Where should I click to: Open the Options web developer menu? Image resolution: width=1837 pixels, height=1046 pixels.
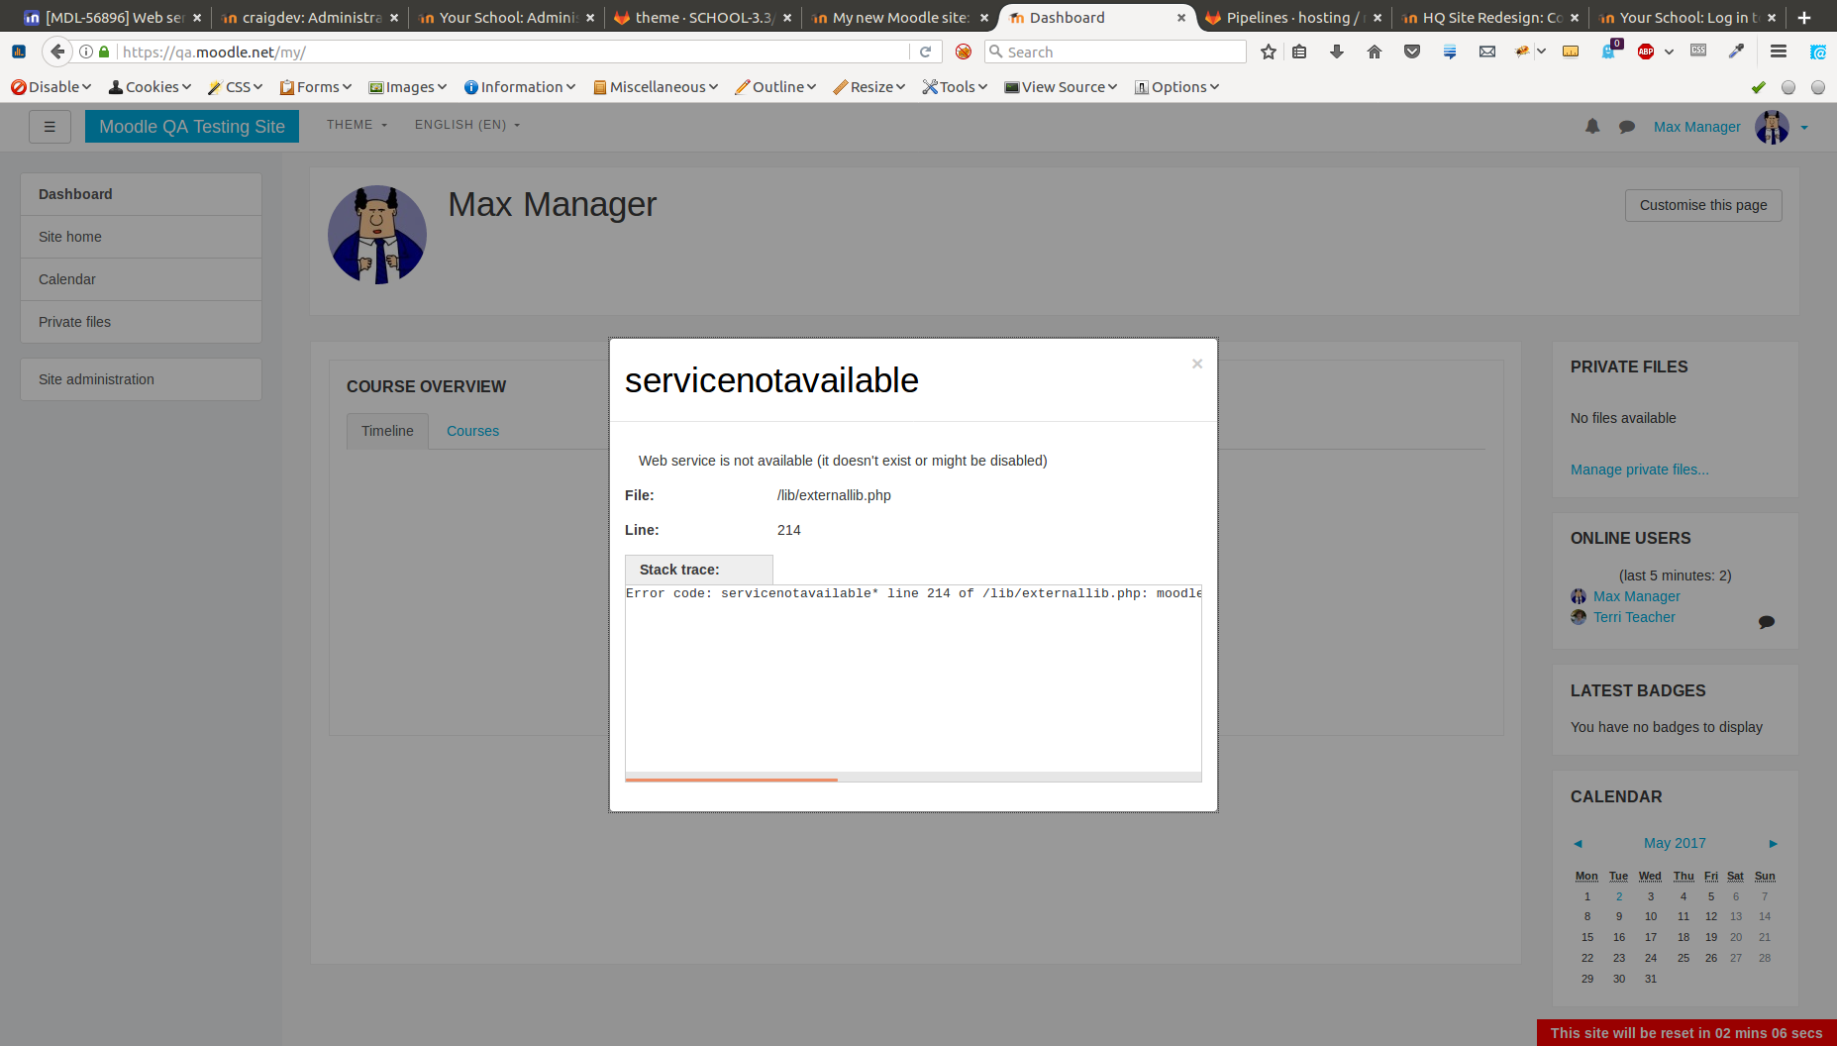click(x=1176, y=87)
